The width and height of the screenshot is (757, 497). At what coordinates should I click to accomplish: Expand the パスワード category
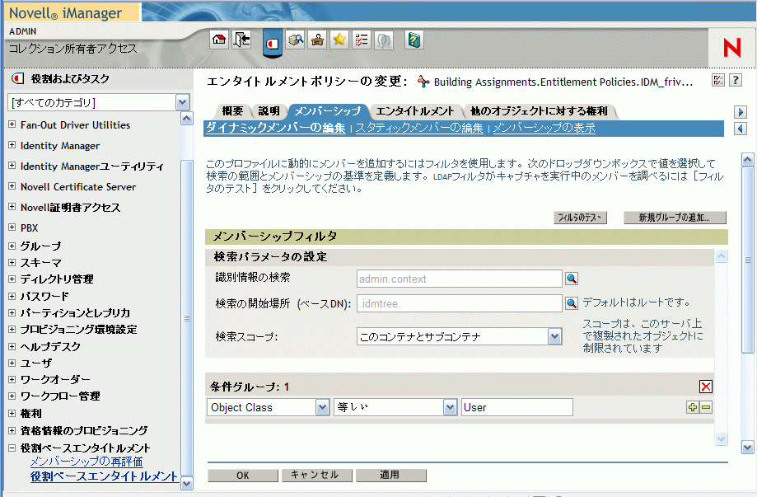coord(12,296)
